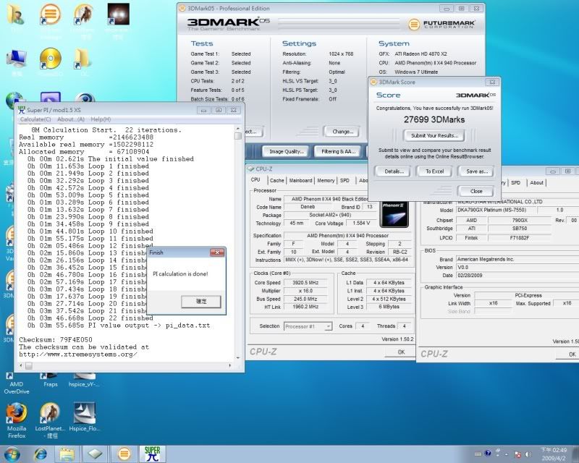
Task: Click the Phenom II processor logo in CPU-Z
Action: pos(394,214)
